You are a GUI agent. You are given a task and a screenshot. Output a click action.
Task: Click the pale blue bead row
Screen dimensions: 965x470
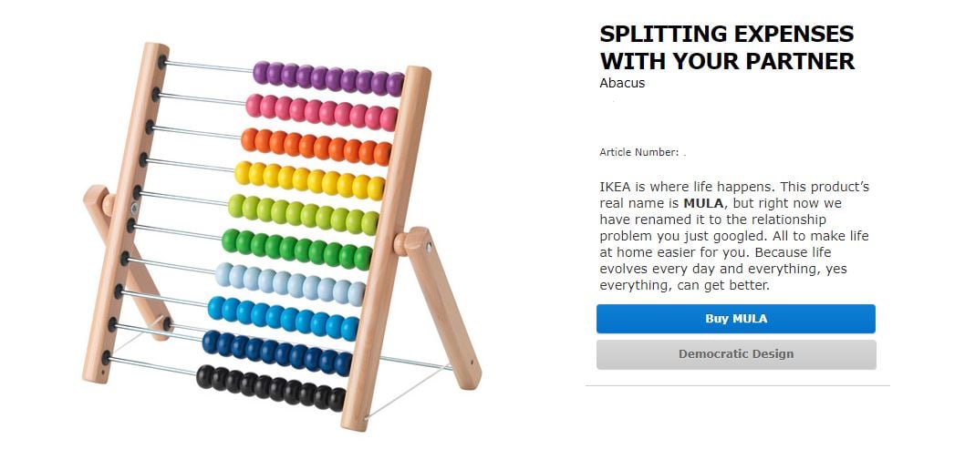[290, 284]
